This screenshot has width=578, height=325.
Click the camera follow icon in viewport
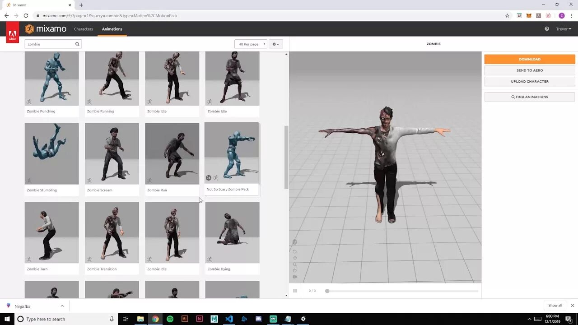(x=295, y=277)
